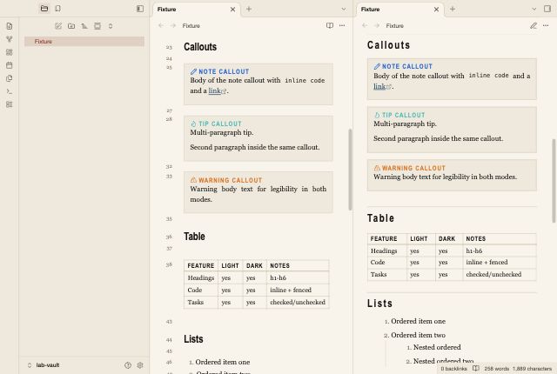This screenshot has width=557, height=374.
Task: Click WARNING CALLOUT title in left pane
Action: (x=230, y=180)
